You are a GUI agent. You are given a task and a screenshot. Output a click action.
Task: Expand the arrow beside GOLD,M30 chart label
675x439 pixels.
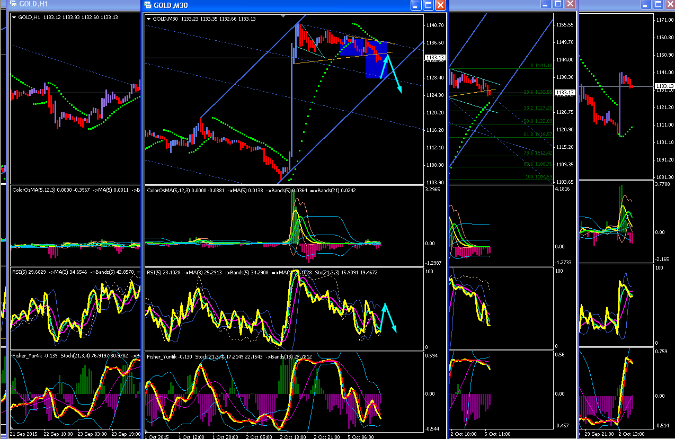(148, 19)
